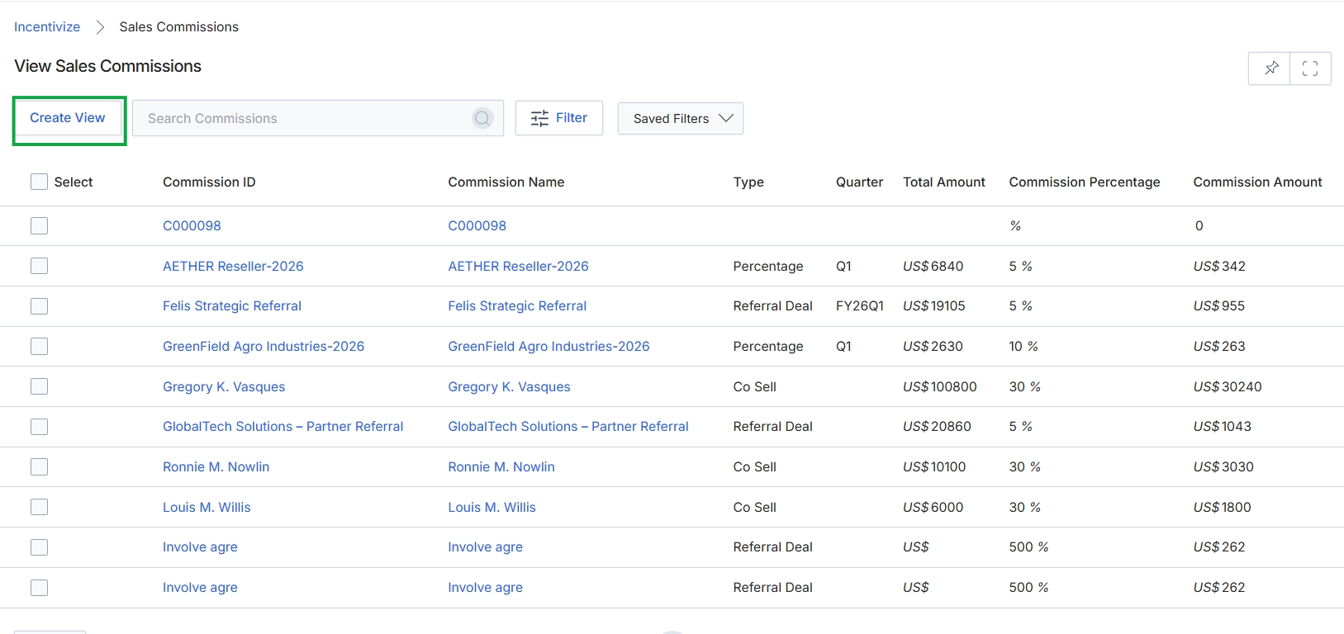Click the US$ 100800 total amount cell
This screenshot has width=1344, height=634.
[x=940, y=386]
